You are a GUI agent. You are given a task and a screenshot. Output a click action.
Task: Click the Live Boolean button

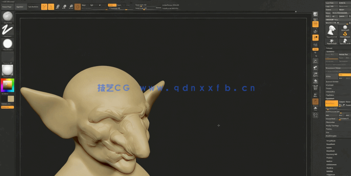coord(33,7)
